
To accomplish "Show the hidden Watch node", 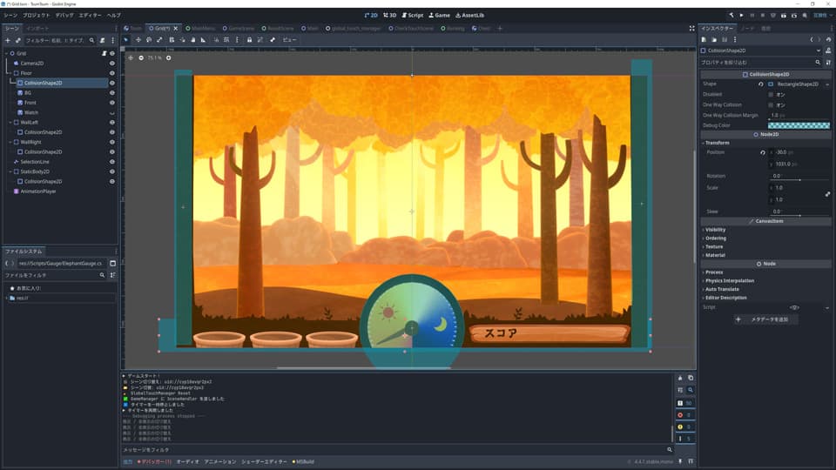I will (112, 112).
